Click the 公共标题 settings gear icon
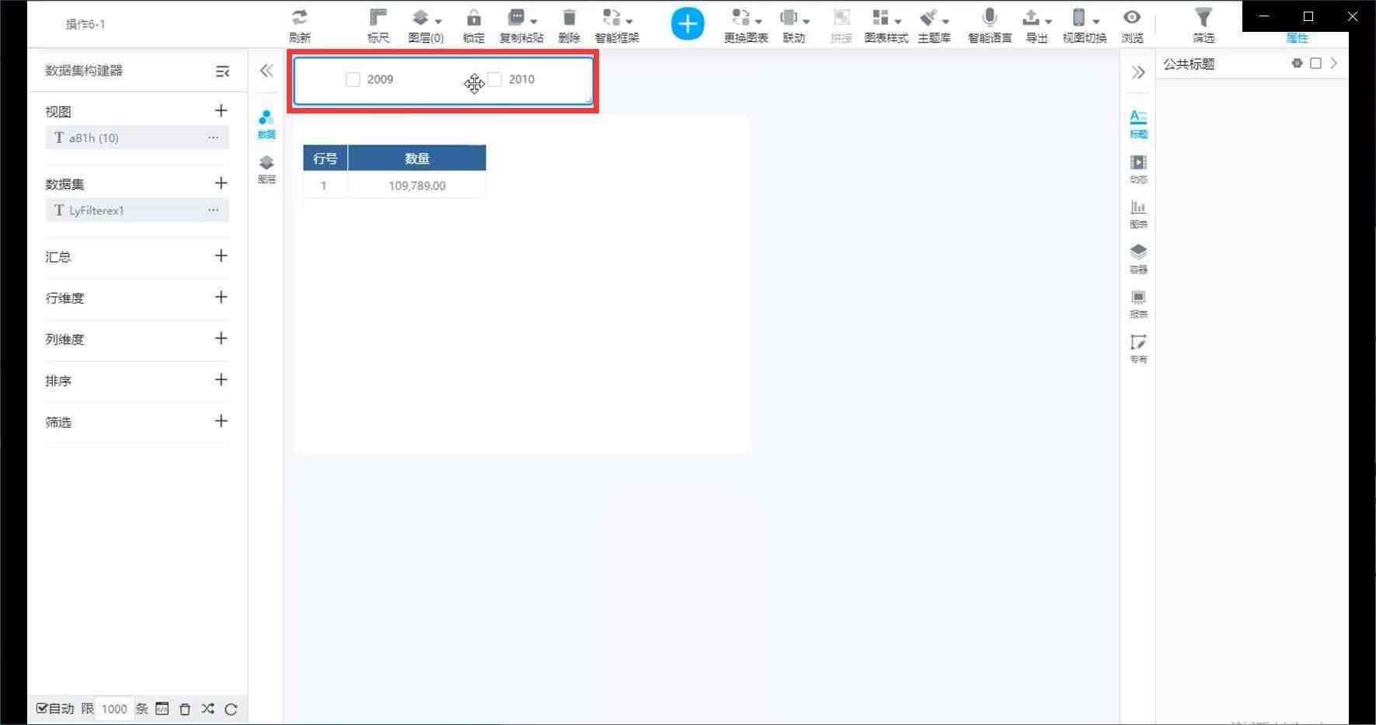The height and width of the screenshot is (725, 1376). (1297, 64)
